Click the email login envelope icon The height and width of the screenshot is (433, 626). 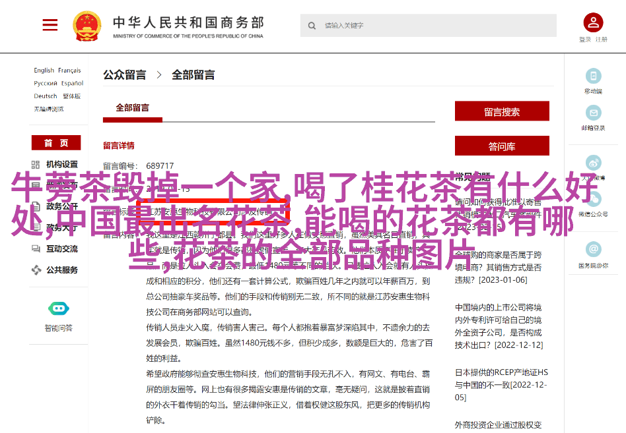pos(592,112)
